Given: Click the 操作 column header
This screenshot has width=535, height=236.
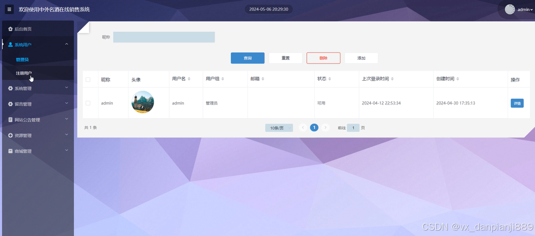Looking at the screenshot, I should (x=515, y=79).
